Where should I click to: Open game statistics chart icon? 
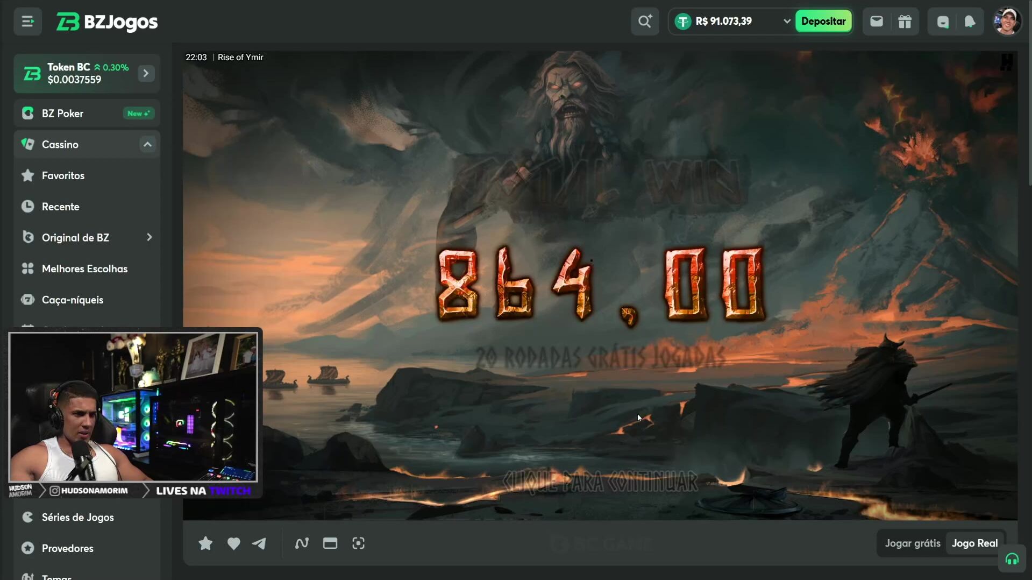(302, 543)
